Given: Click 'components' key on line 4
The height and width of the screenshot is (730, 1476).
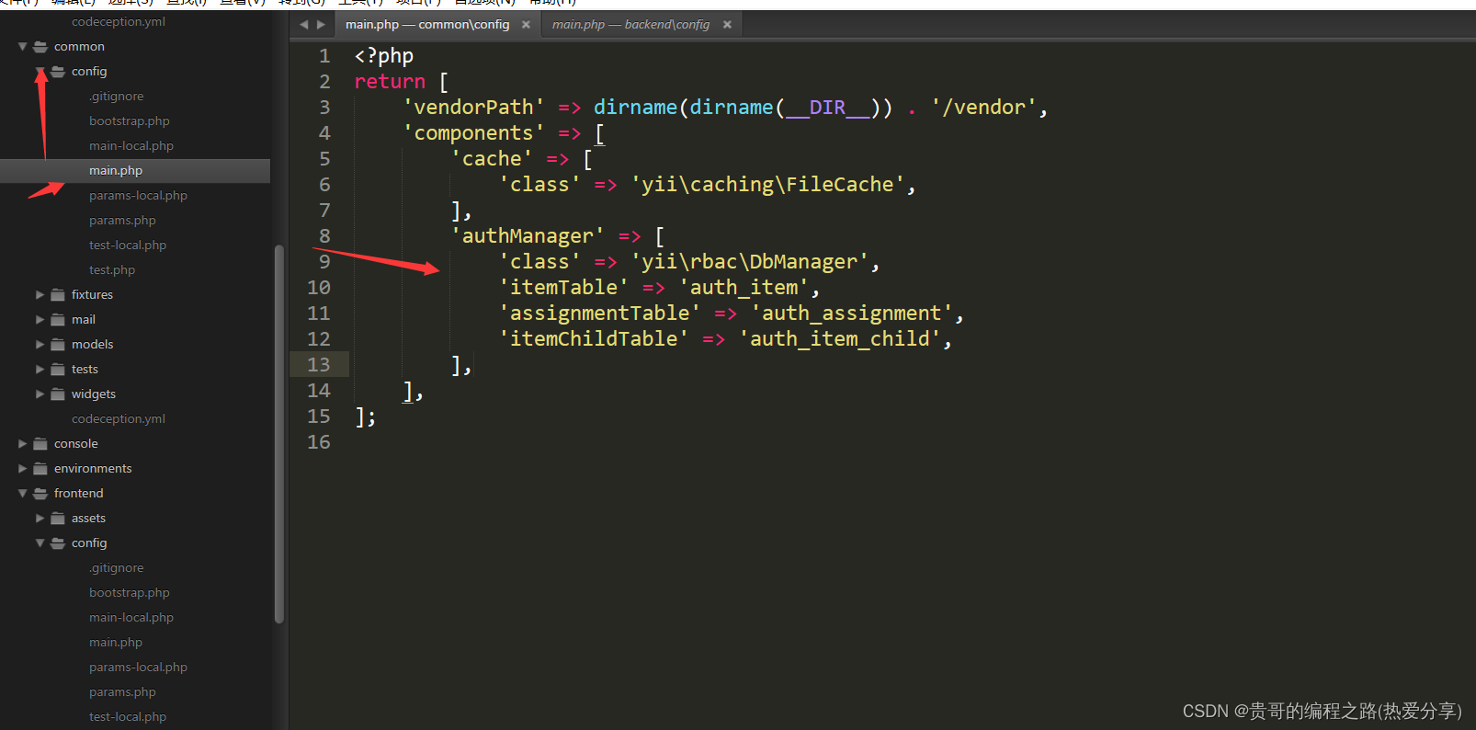Looking at the screenshot, I should 474,133.
